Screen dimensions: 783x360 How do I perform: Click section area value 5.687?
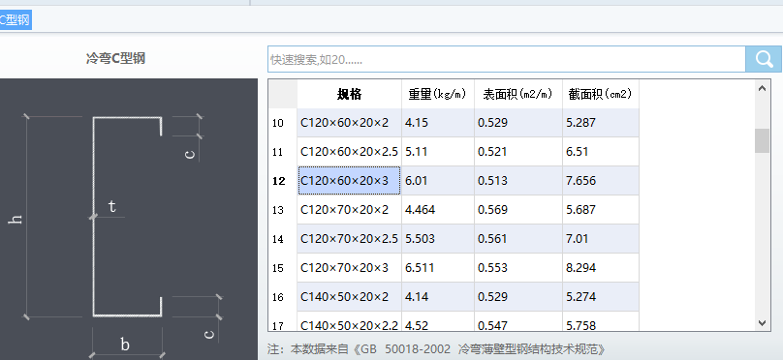click(x=601, y=209)
